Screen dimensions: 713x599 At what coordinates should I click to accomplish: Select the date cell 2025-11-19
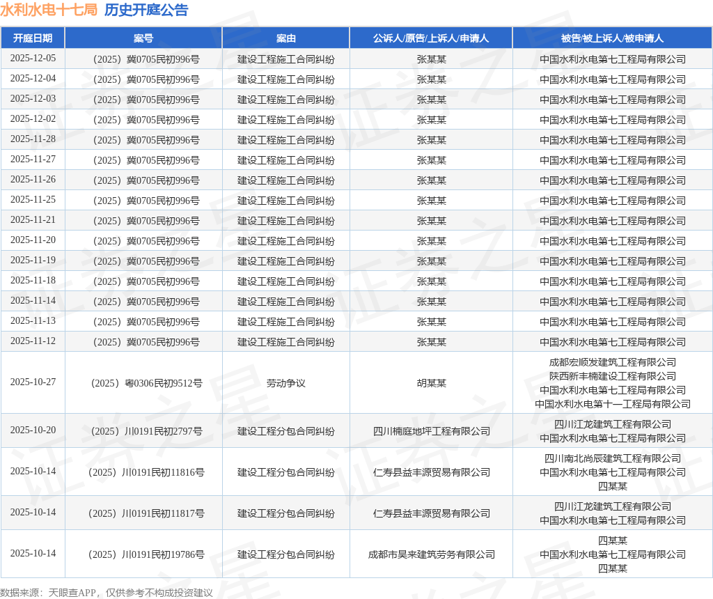33,260
